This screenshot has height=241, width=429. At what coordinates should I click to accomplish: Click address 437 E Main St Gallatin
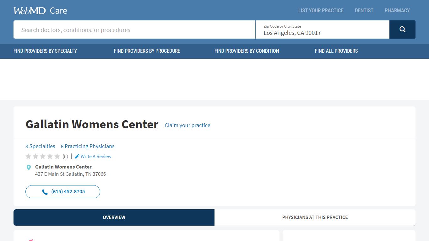71,174
